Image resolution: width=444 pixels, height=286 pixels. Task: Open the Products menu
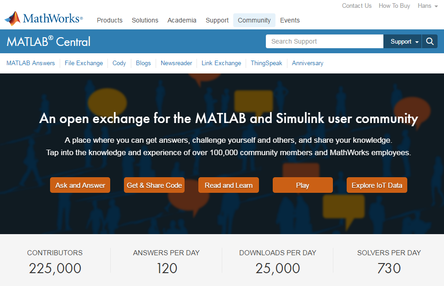point(110,20)
